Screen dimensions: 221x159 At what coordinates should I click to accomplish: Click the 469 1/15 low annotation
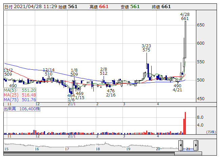(x=80, y=95)
